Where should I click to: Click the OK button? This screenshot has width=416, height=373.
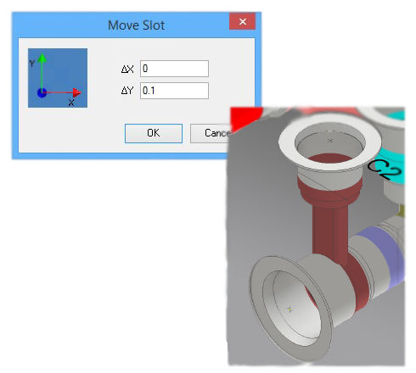point(154,133)
